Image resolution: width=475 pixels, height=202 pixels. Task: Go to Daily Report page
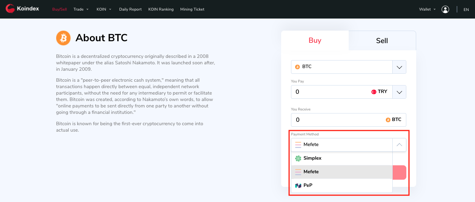(130, 9)
